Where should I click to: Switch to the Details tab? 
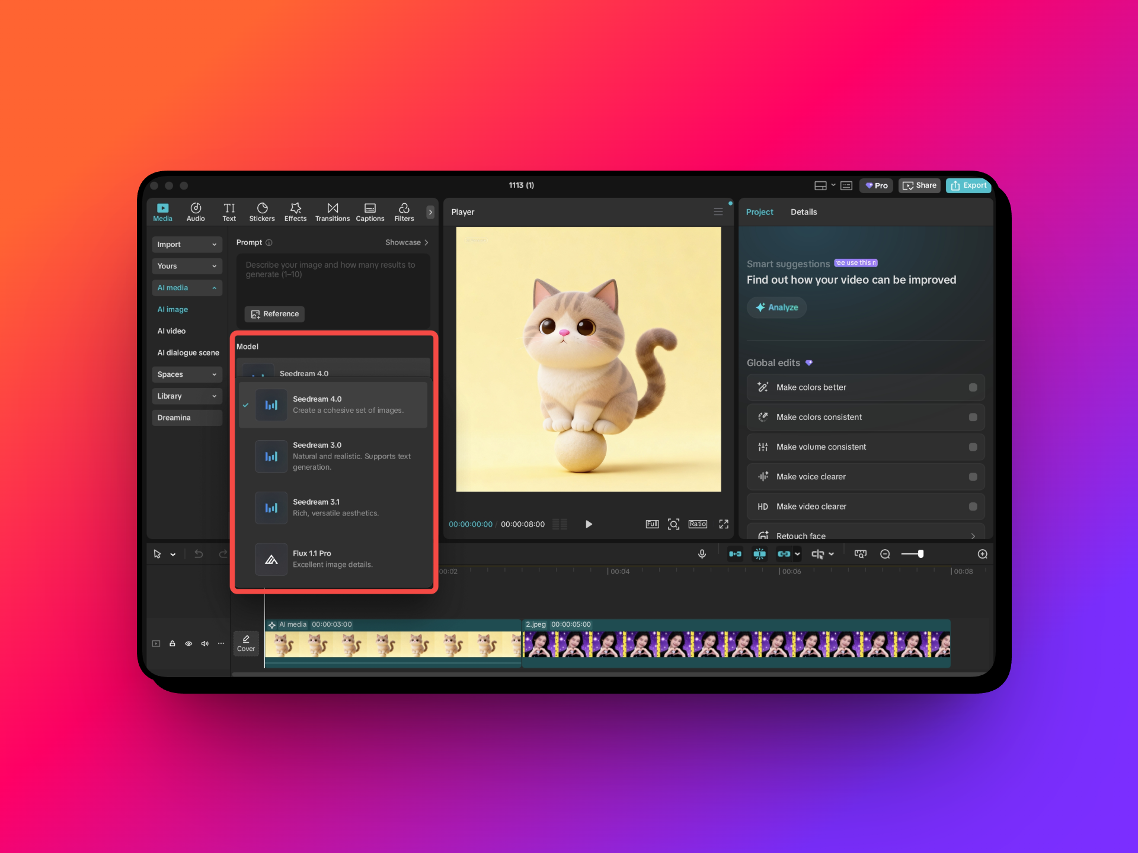click(804, 211)
